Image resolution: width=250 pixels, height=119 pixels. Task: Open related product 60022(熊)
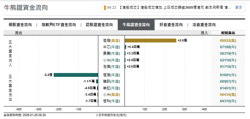(228, 41)
